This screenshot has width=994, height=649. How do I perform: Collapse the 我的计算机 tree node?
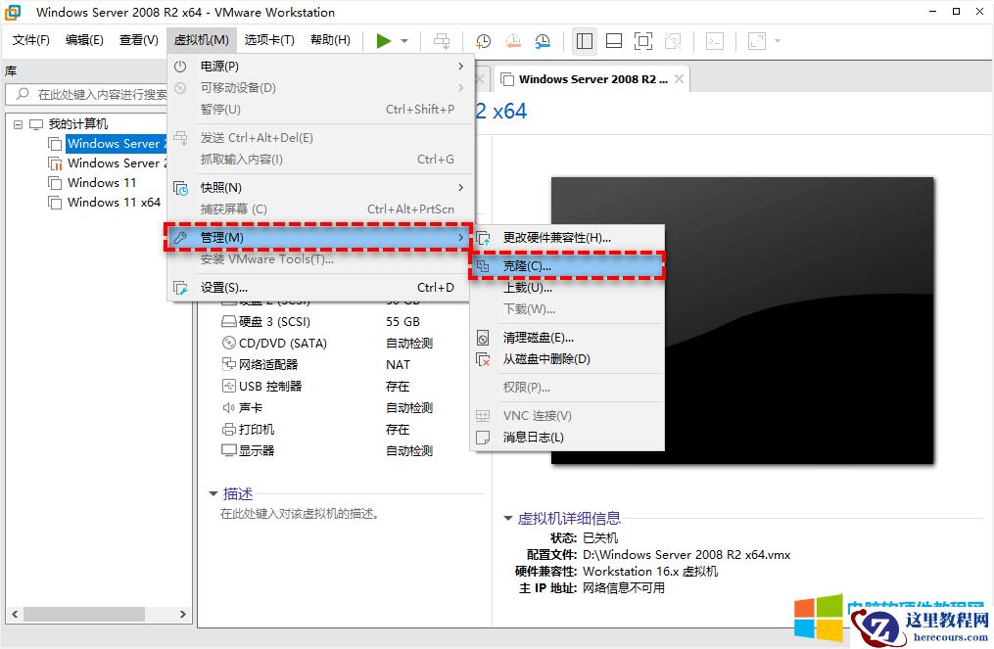pos(18,124)
